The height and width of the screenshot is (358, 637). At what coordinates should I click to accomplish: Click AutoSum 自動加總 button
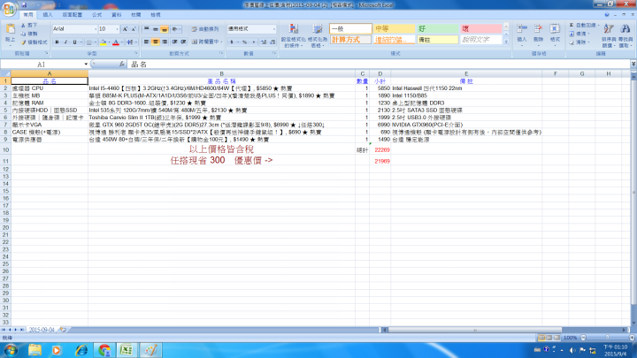tap(584, 25)
